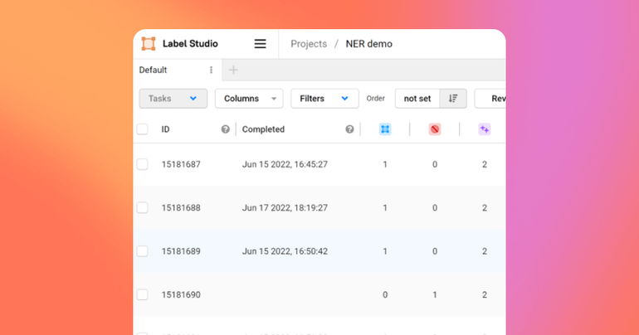Show help for ID column

click(x=226, y=129)
